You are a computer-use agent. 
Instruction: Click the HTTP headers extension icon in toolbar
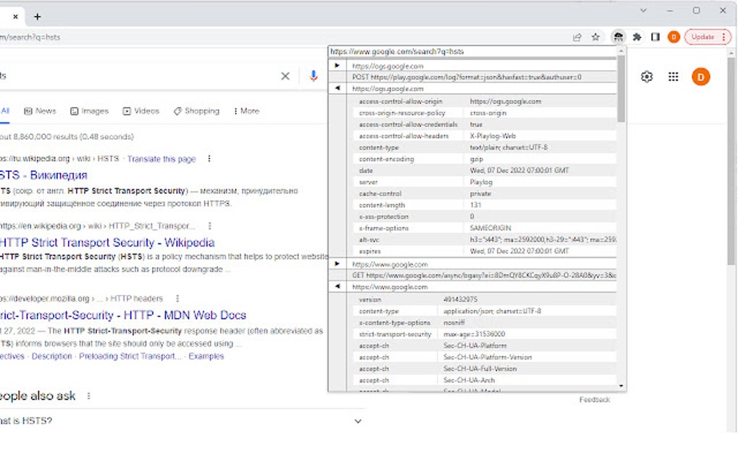click(x=618, y=37)
